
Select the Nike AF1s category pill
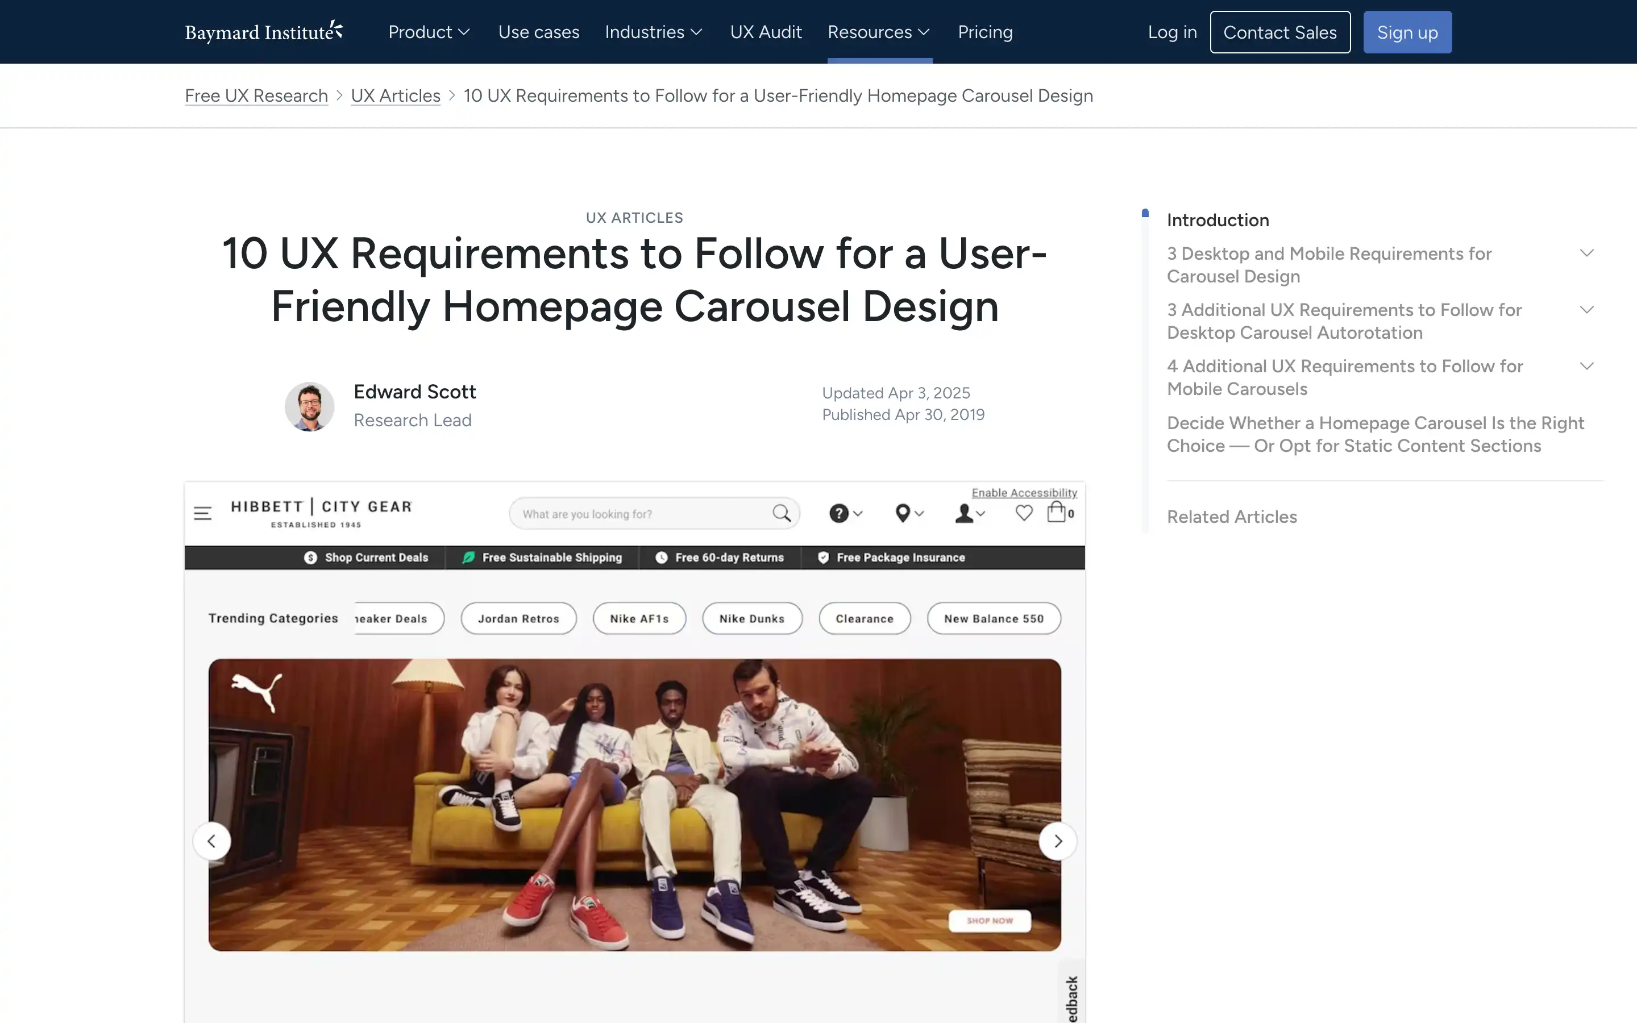(639, 618)
